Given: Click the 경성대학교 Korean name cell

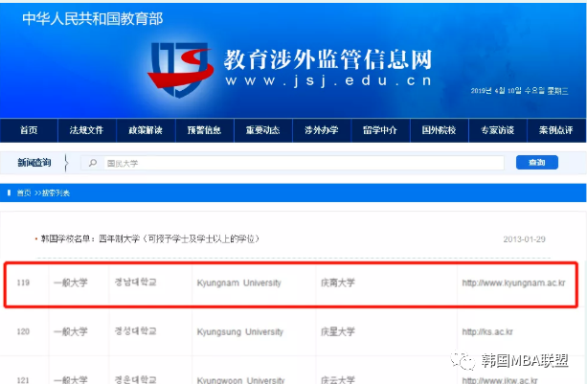Looking at the screenshot, I should [x=136, y=331].
